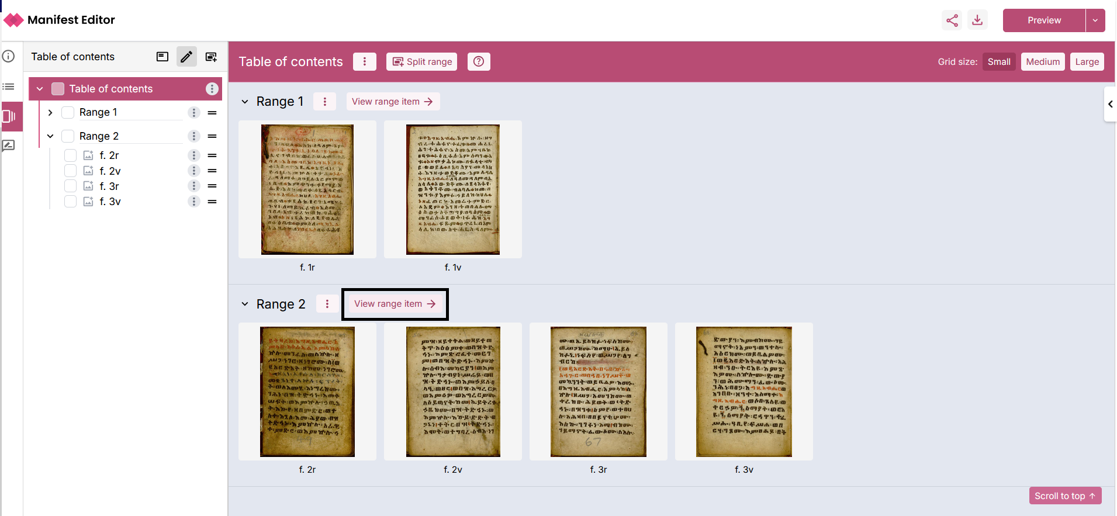Expand Range 1 in the tree
The width and height of the screenshot is (1117, 516).
50,112
